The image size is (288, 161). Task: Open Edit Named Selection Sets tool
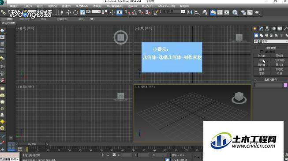click(156, 12)
